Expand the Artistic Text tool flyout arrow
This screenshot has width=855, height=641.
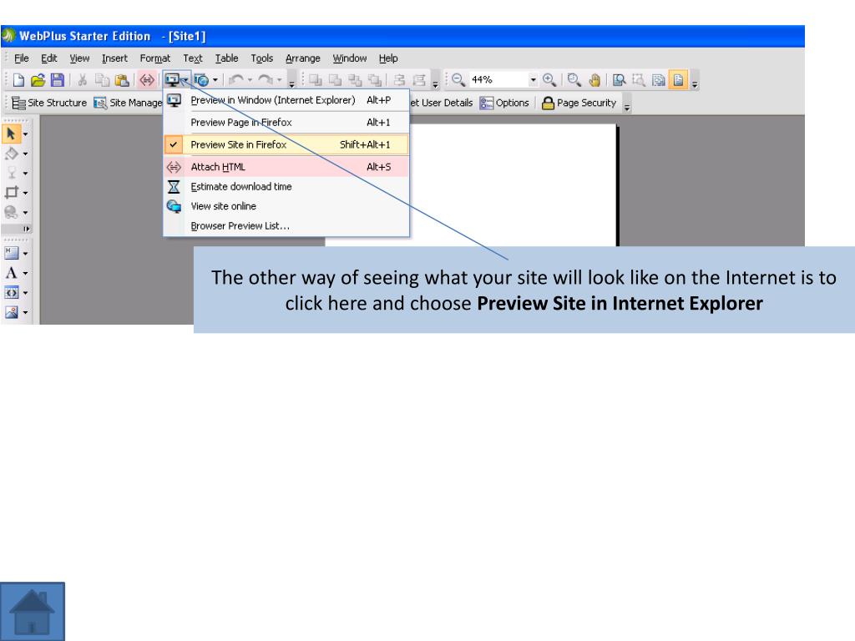tap(25, 273)
